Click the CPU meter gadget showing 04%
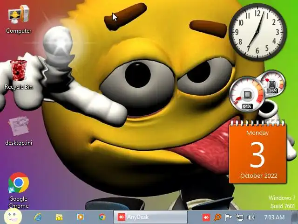This screenshot has width=298, height=224. pyautogui.click(x=247, y=94)
